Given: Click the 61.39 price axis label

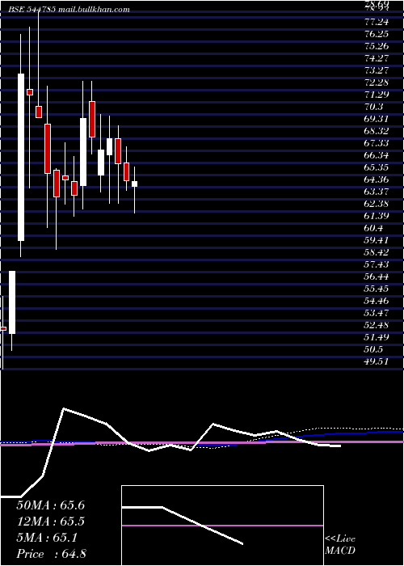Looking at the screenshot, I should tap(377, 216).
